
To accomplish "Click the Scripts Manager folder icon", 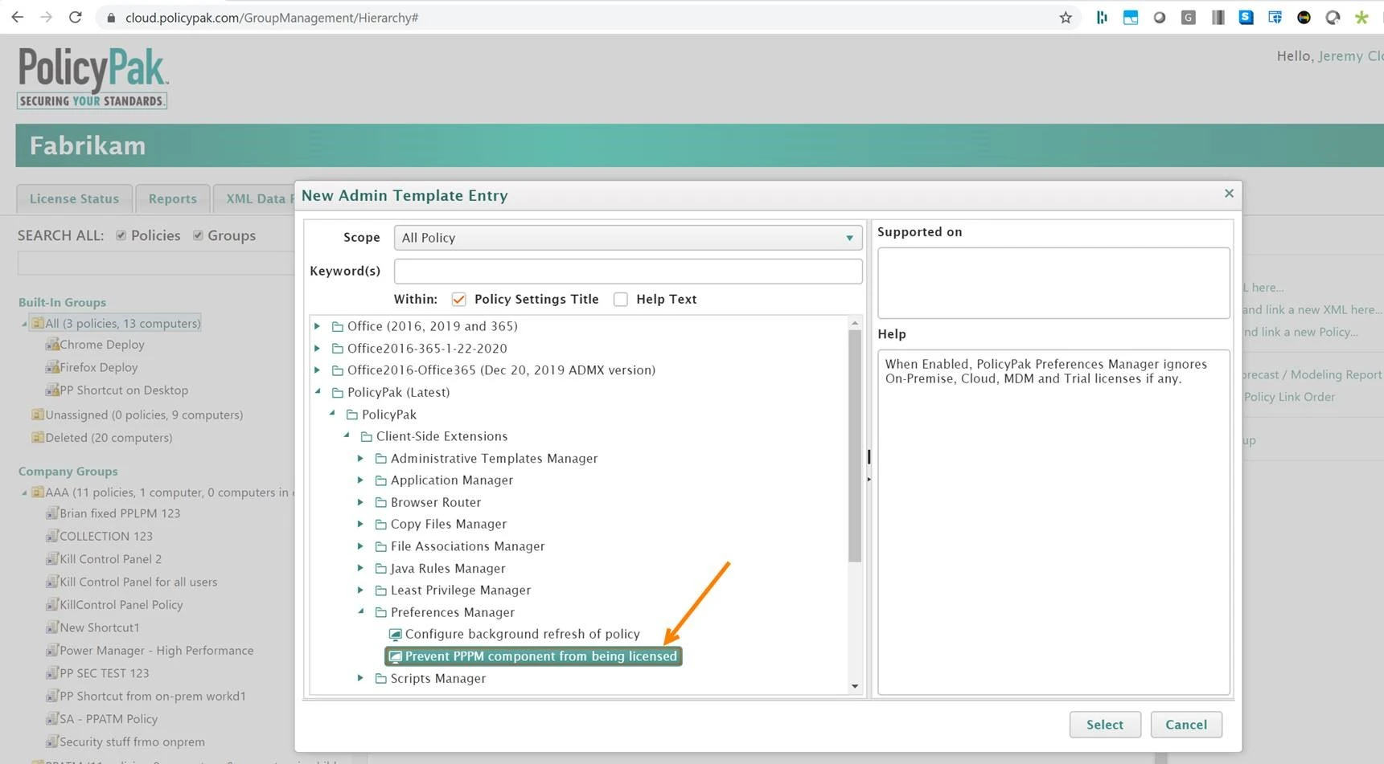I will tap(381, 679).
